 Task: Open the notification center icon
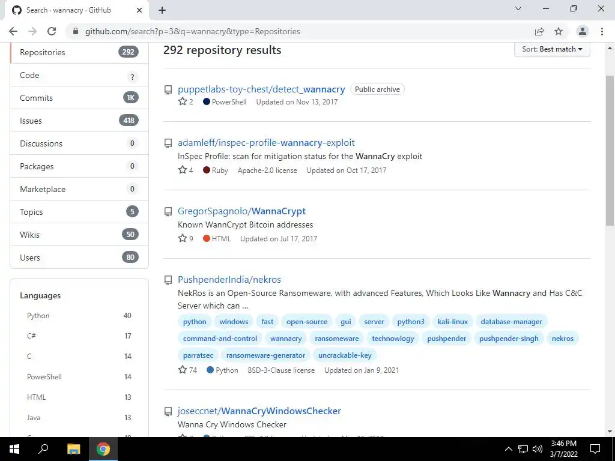[595, 449]
